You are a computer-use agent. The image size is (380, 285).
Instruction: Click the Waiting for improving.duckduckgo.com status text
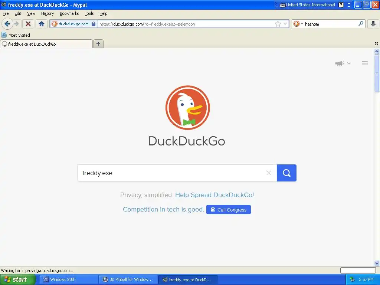(x=37, y=271)
